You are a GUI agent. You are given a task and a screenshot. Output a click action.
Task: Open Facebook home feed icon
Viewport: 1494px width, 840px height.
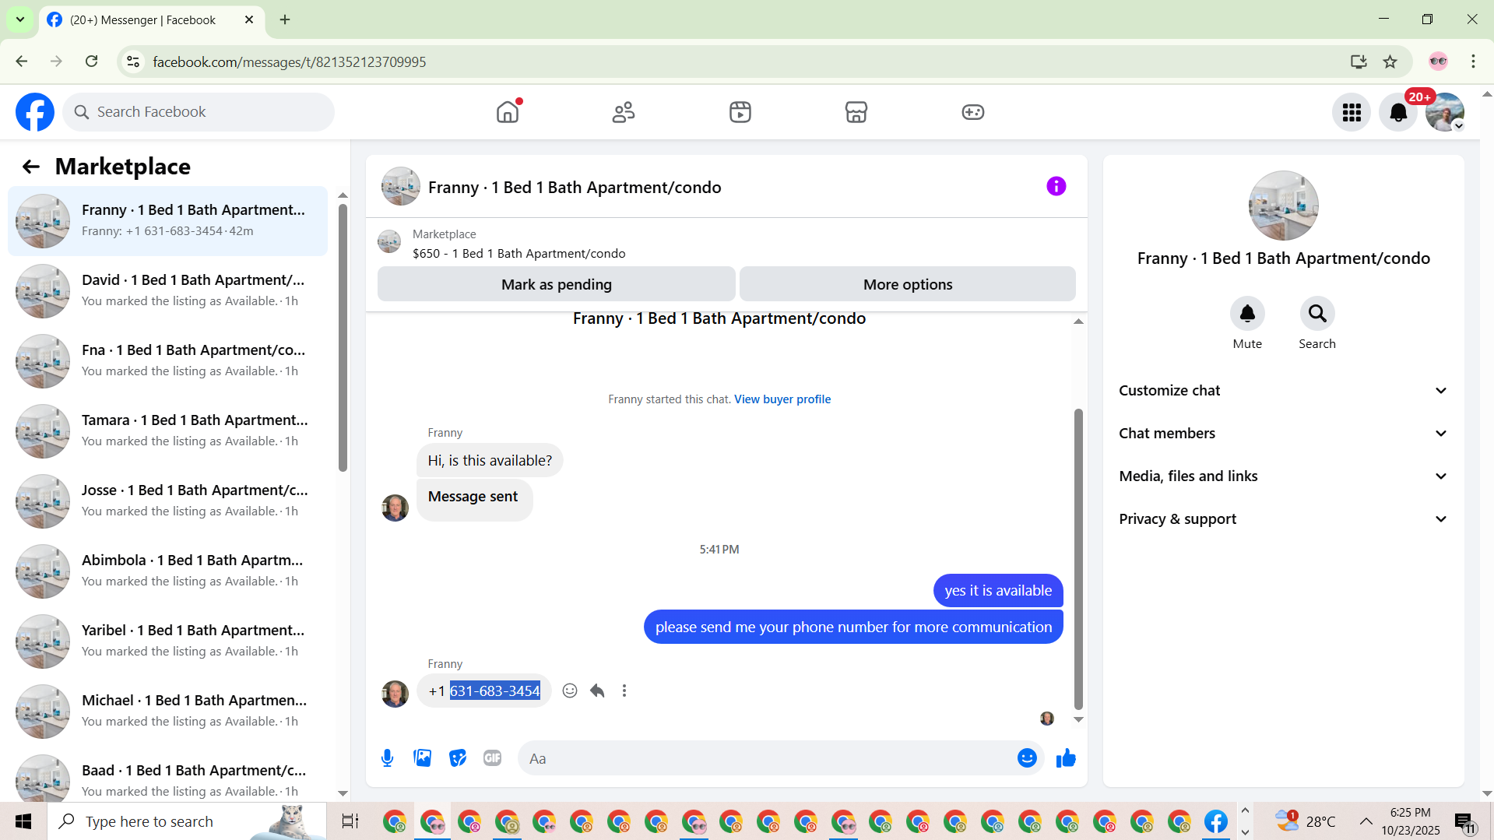tap(508, 112)
